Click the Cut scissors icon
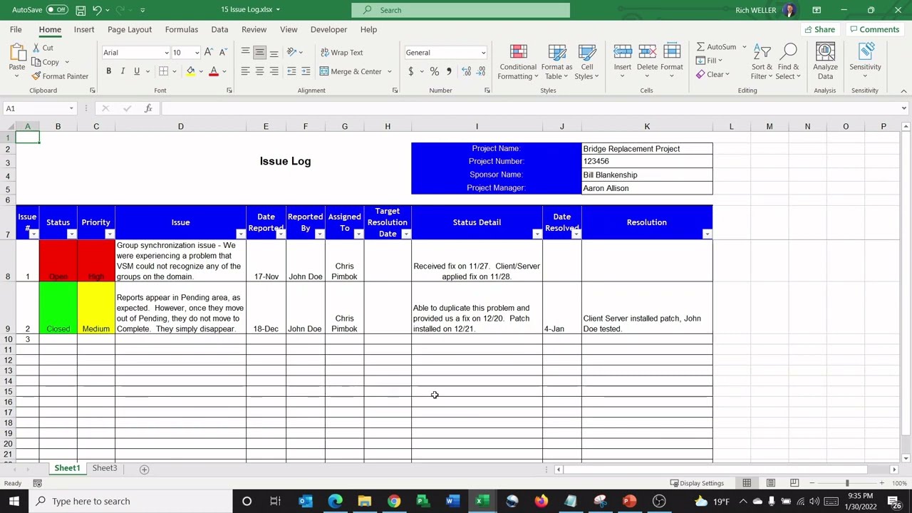912x513 pixels. click(x=36, y=48)
